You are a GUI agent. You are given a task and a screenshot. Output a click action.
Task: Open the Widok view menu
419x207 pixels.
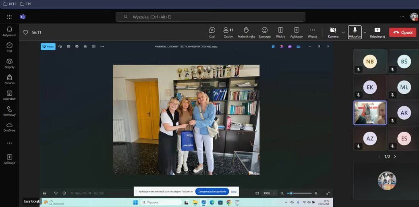click(x=280, y=32)
